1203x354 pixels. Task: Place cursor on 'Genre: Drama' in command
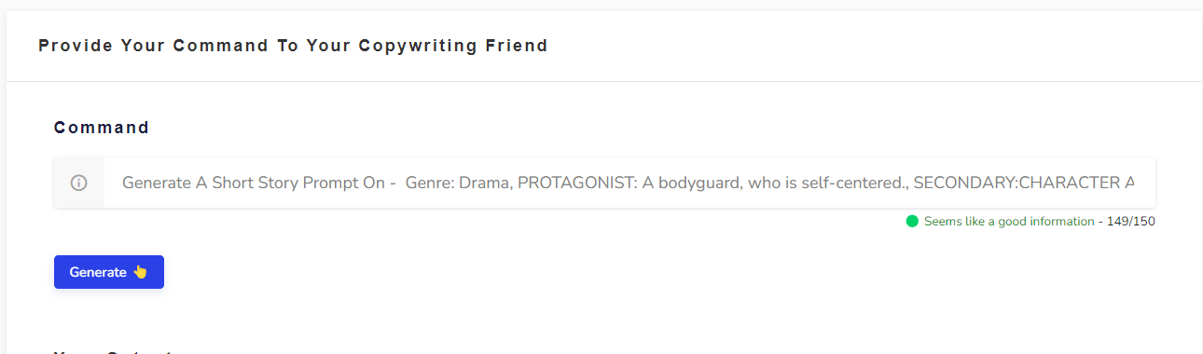click(x=457, y=183)
